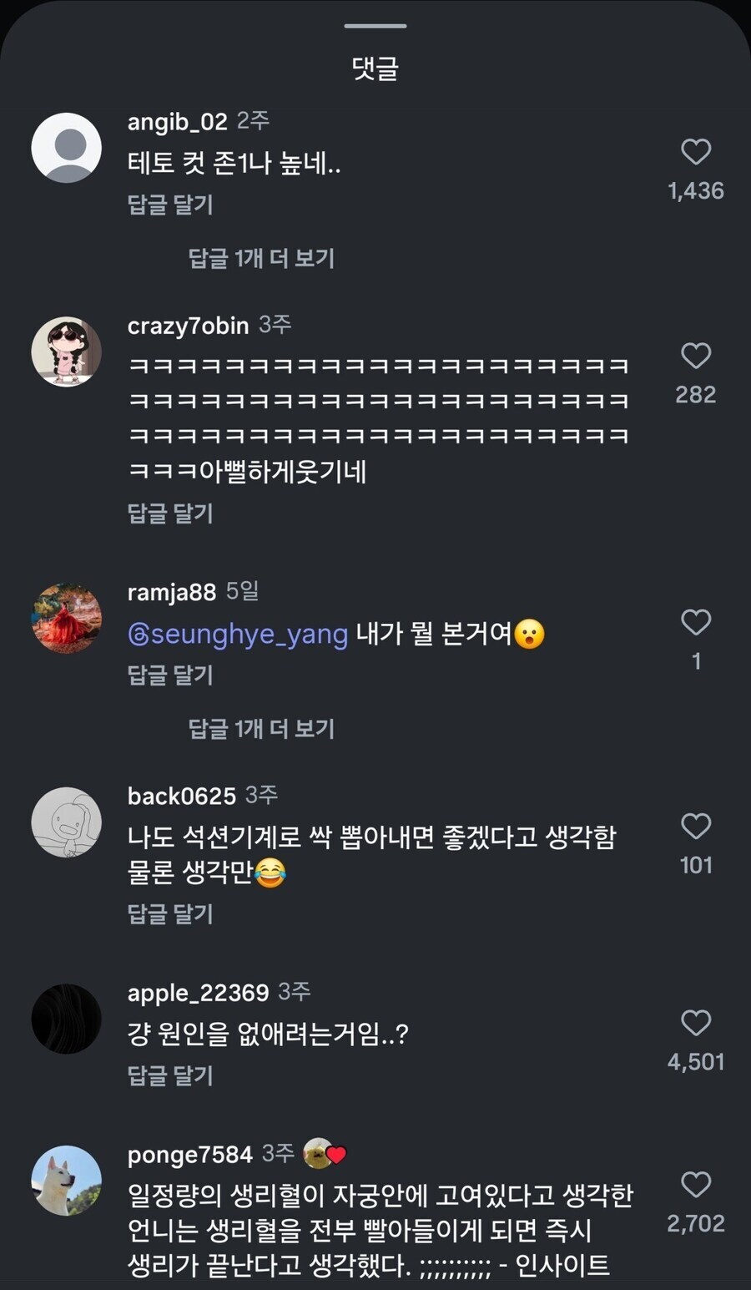This screenshot has width=751, height=1290.
Task: View crazy7obin's avatar image
Action: tap(66, 352)
